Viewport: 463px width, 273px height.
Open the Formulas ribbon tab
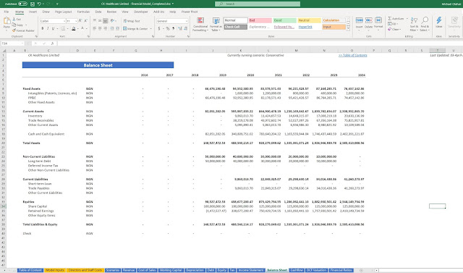tap(83, 12)
